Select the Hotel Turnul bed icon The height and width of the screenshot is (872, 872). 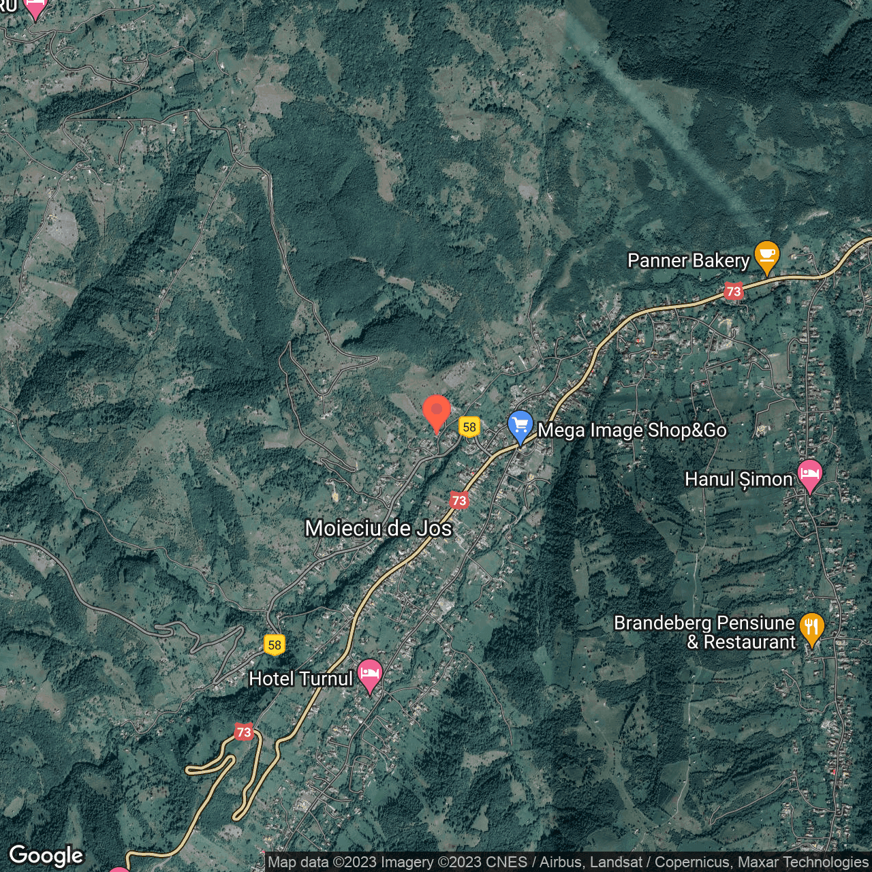[369, 674]
